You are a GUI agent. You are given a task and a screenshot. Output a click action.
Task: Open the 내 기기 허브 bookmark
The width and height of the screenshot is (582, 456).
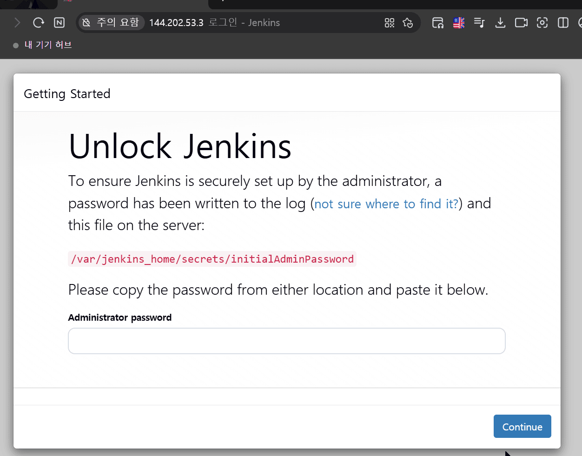pos(43,45)
